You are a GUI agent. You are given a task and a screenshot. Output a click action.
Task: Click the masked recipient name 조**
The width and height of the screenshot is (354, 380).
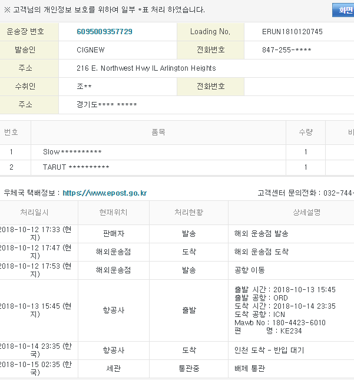(x=84, y=87)
